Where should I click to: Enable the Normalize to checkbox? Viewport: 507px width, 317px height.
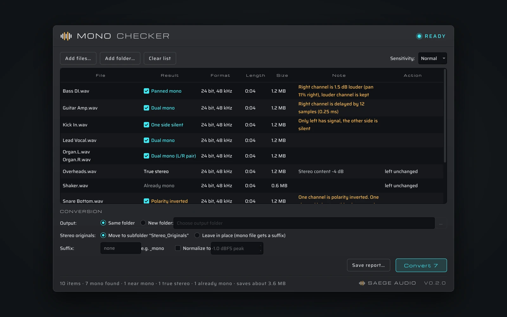[178, 248]
